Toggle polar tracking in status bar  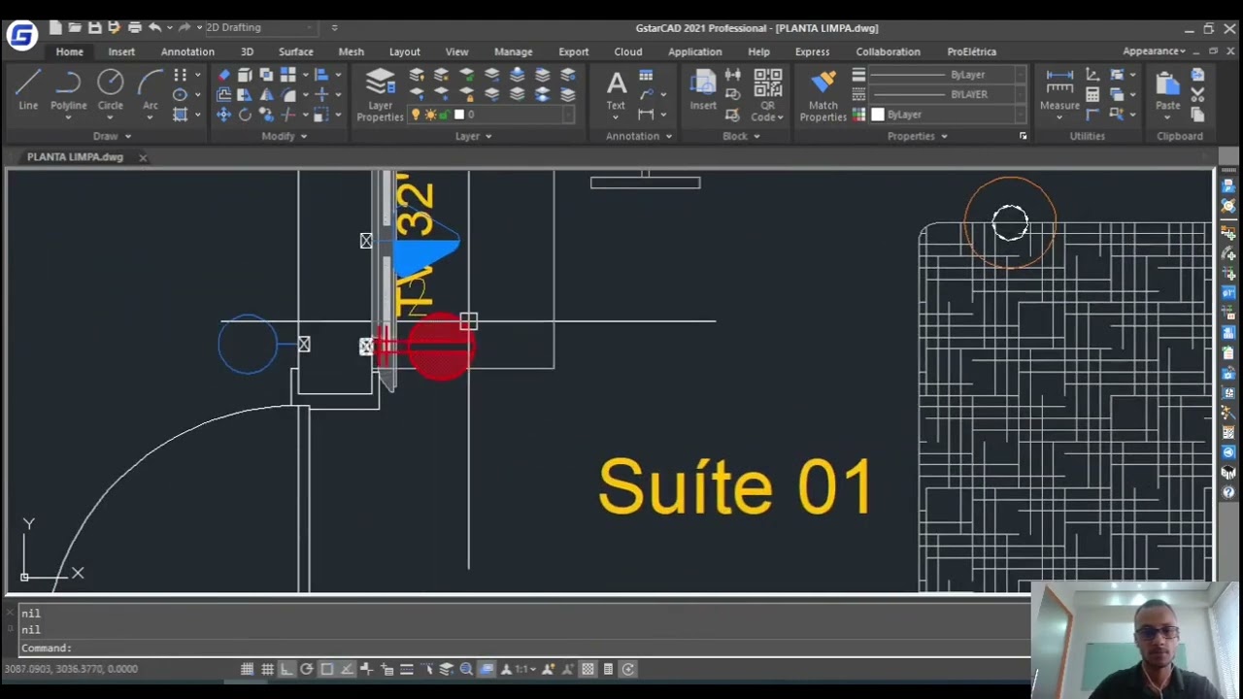[x=307, y=669]
